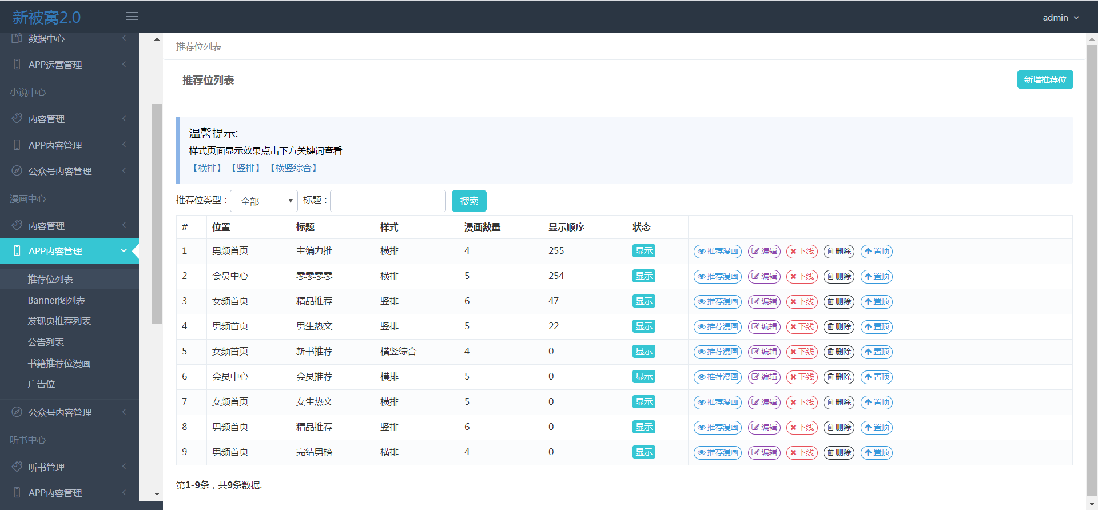Click the hamburger menu icon in header
The image size is (1098, 510).
[132, 17]
